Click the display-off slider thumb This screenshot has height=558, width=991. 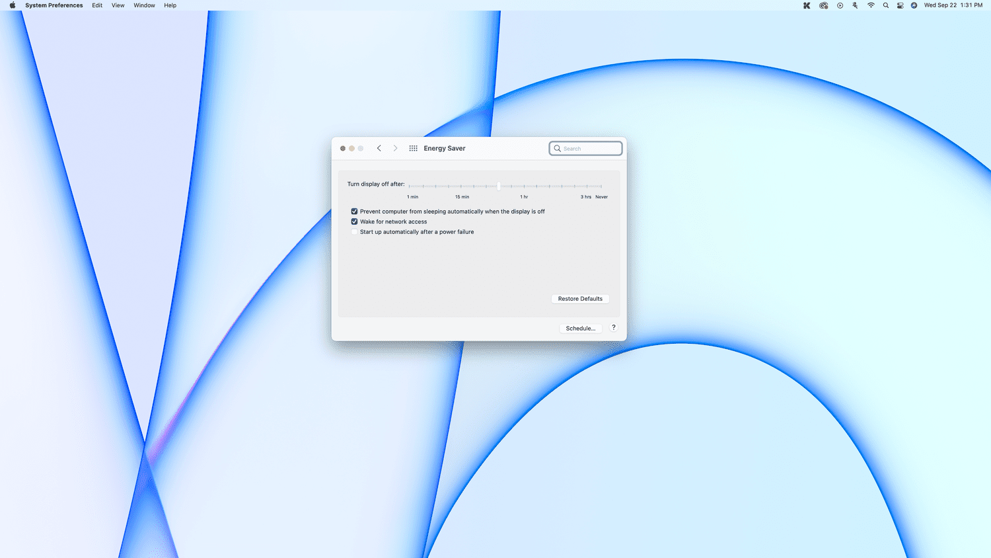click(x=499, y=186)
